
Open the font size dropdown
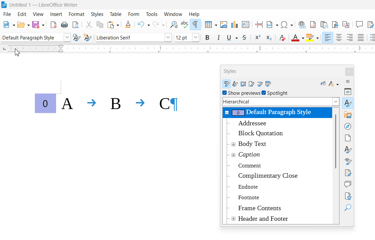pyautogui.click(x=195, y=38)
